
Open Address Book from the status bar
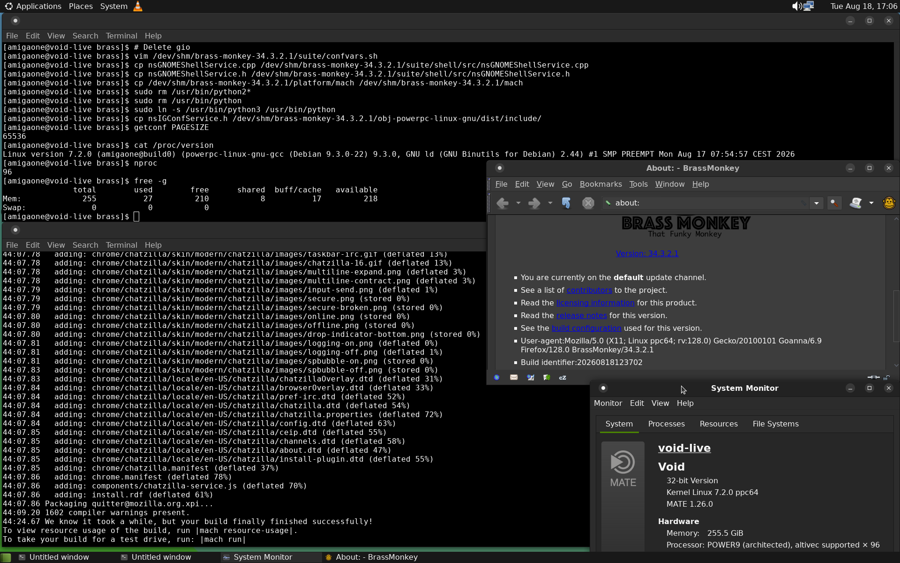click(547, 377)
